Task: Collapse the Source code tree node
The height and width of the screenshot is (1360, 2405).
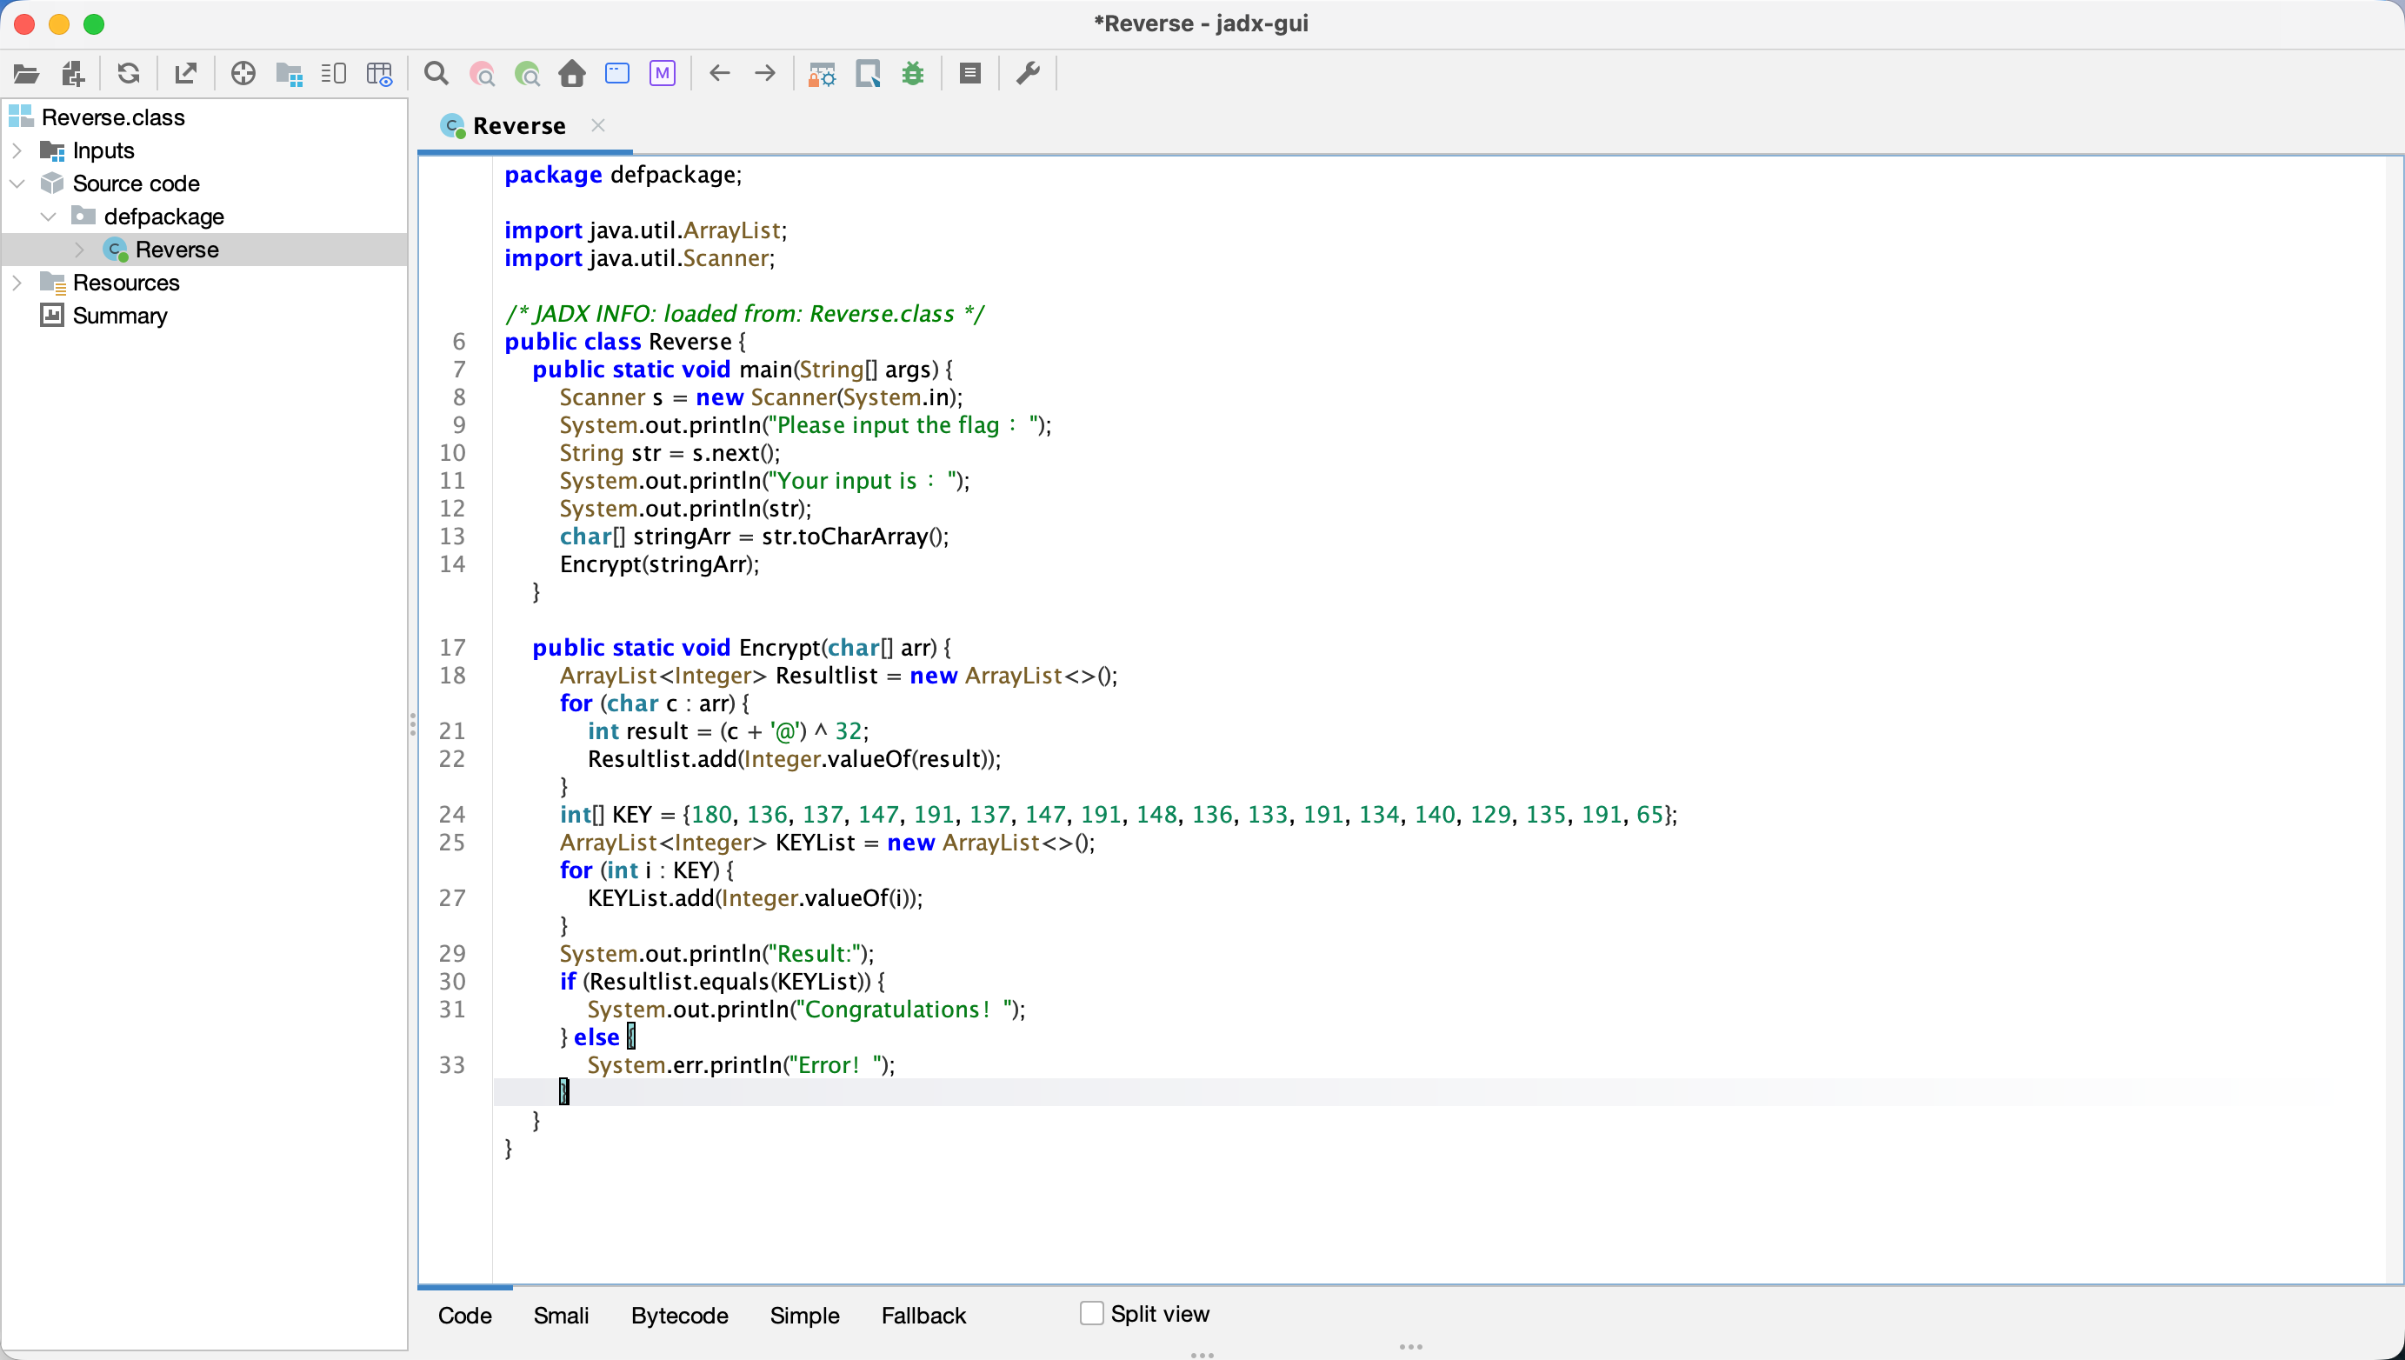Action: (17, 183)
